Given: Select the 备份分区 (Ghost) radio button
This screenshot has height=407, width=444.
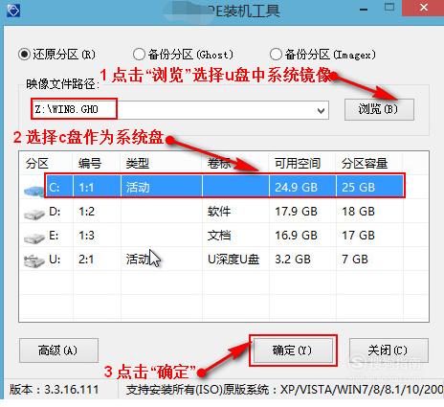Looking at the screenshot, I should click(x=139, y=55).
